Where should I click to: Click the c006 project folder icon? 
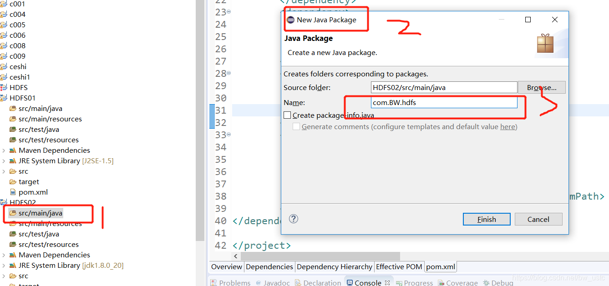coord(4,35)
